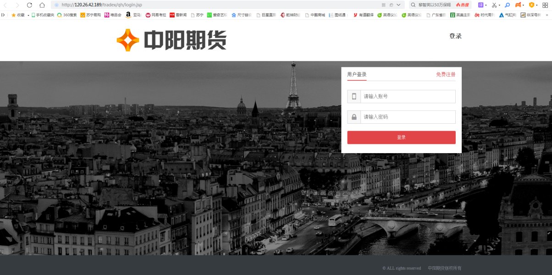
Task: Click the ALL rights reserved footer text
Action: click(402, 268)
